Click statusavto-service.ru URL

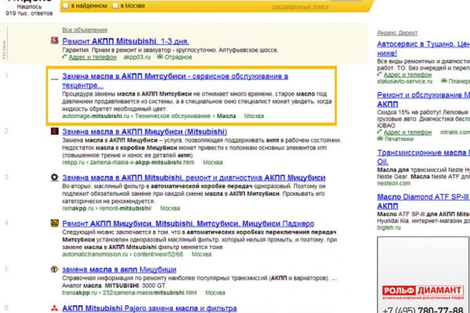click(405, 81)
